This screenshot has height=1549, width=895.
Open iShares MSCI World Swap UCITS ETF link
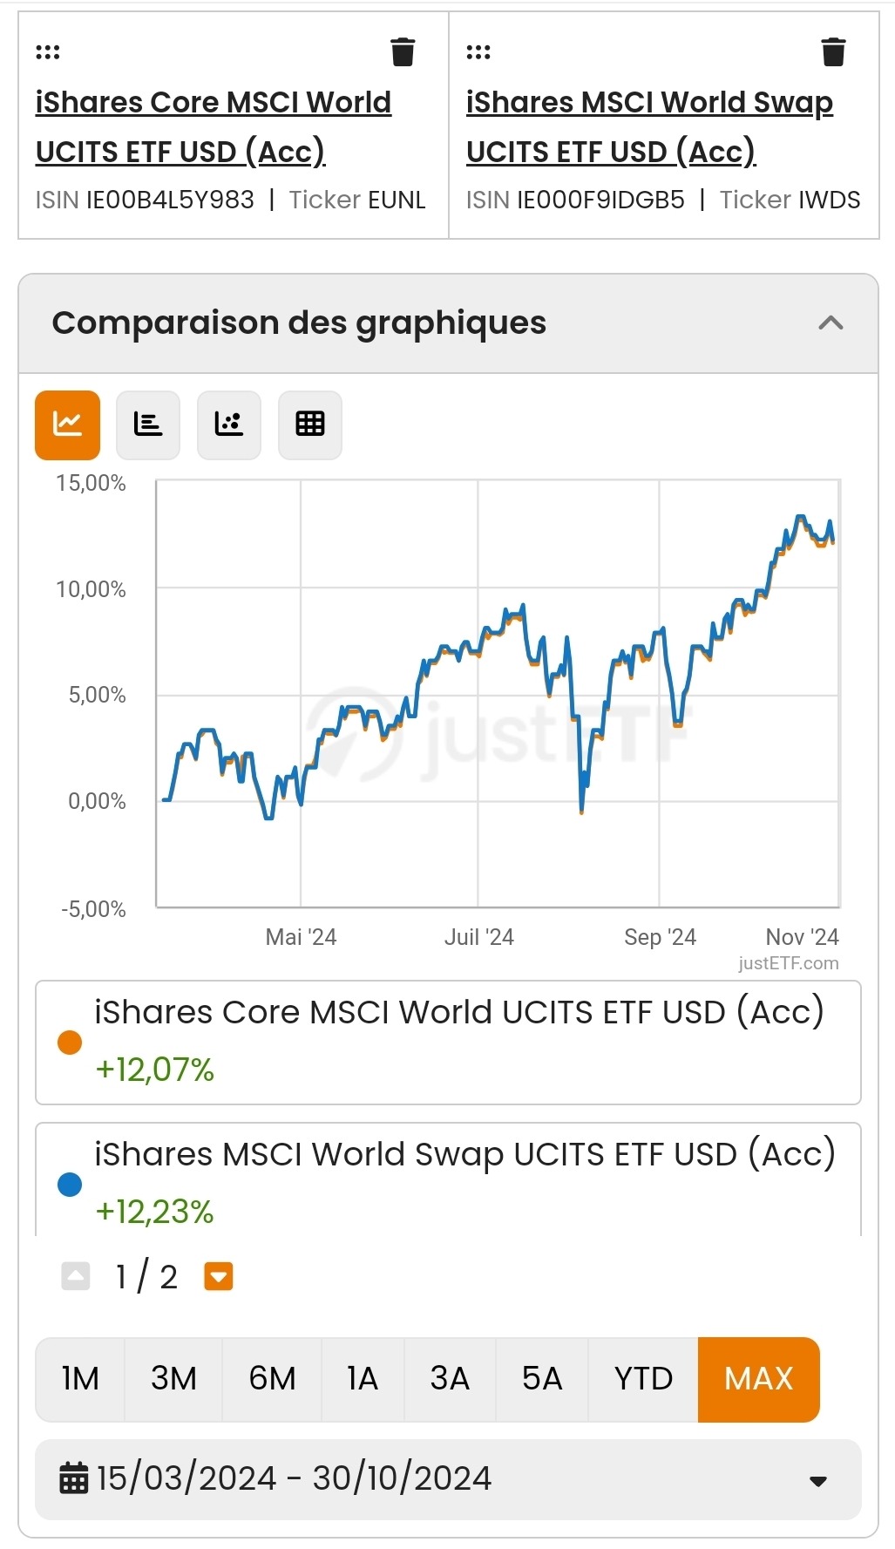click(648, 126)
